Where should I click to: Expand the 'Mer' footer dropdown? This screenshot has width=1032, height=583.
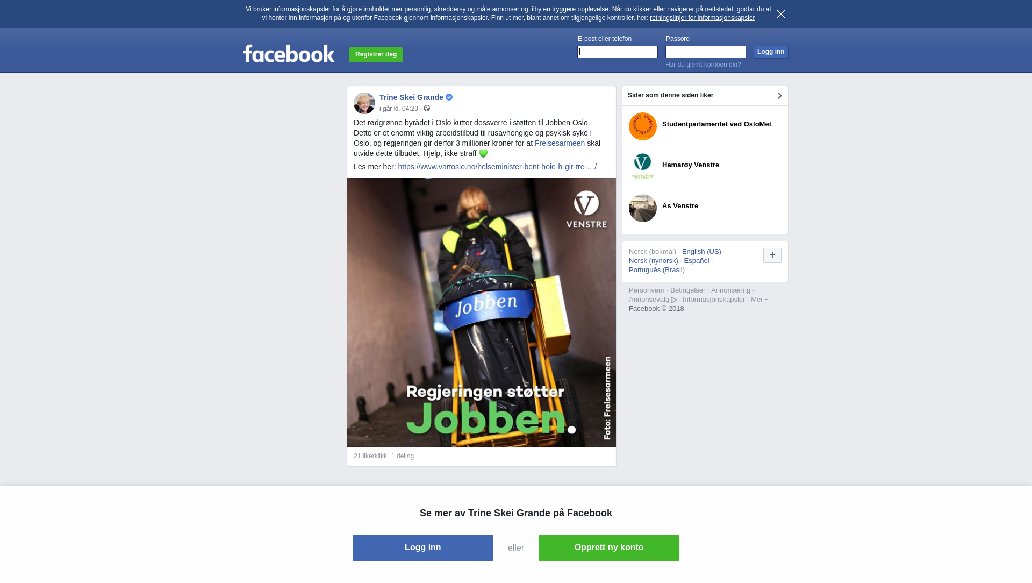coord(759,300)
